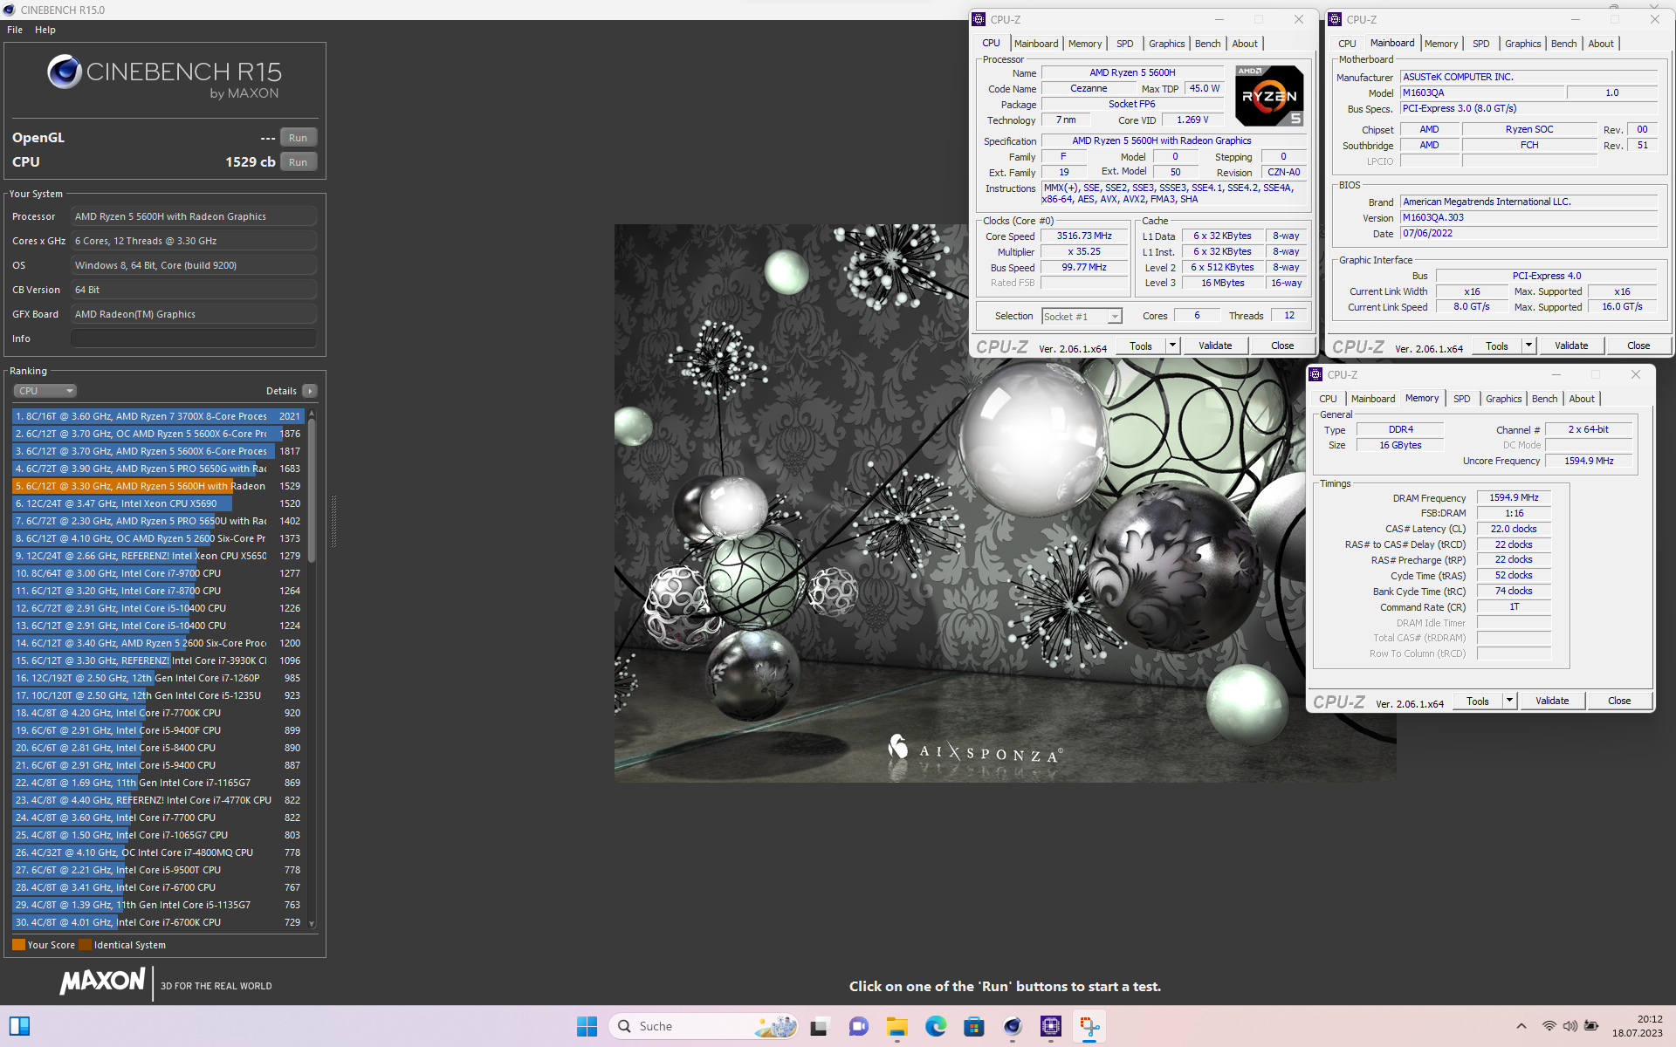Open the battery status tray icon
This screenshot has width=1676, height=1047.
1591,1026
